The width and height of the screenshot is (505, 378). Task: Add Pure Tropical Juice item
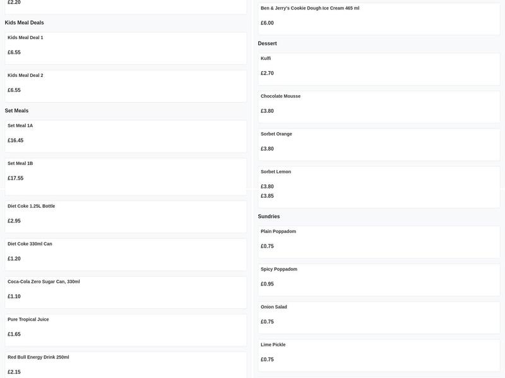click(126, 330)
